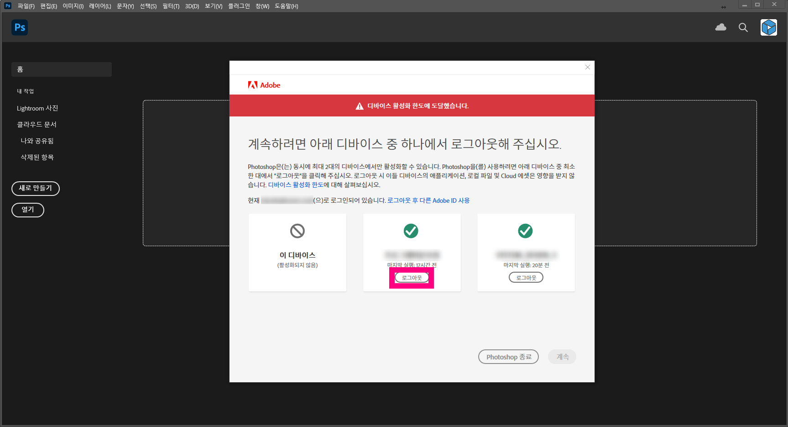
Task: Open the 문자(Y) menu
Action: pyautogui.click(x=125, y=6)
